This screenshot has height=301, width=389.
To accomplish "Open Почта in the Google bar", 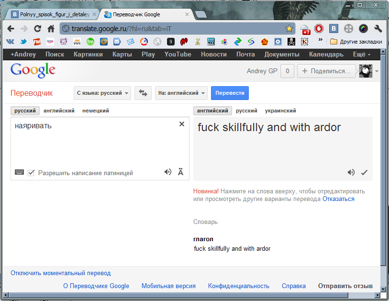I will click(x=245, y=55).
